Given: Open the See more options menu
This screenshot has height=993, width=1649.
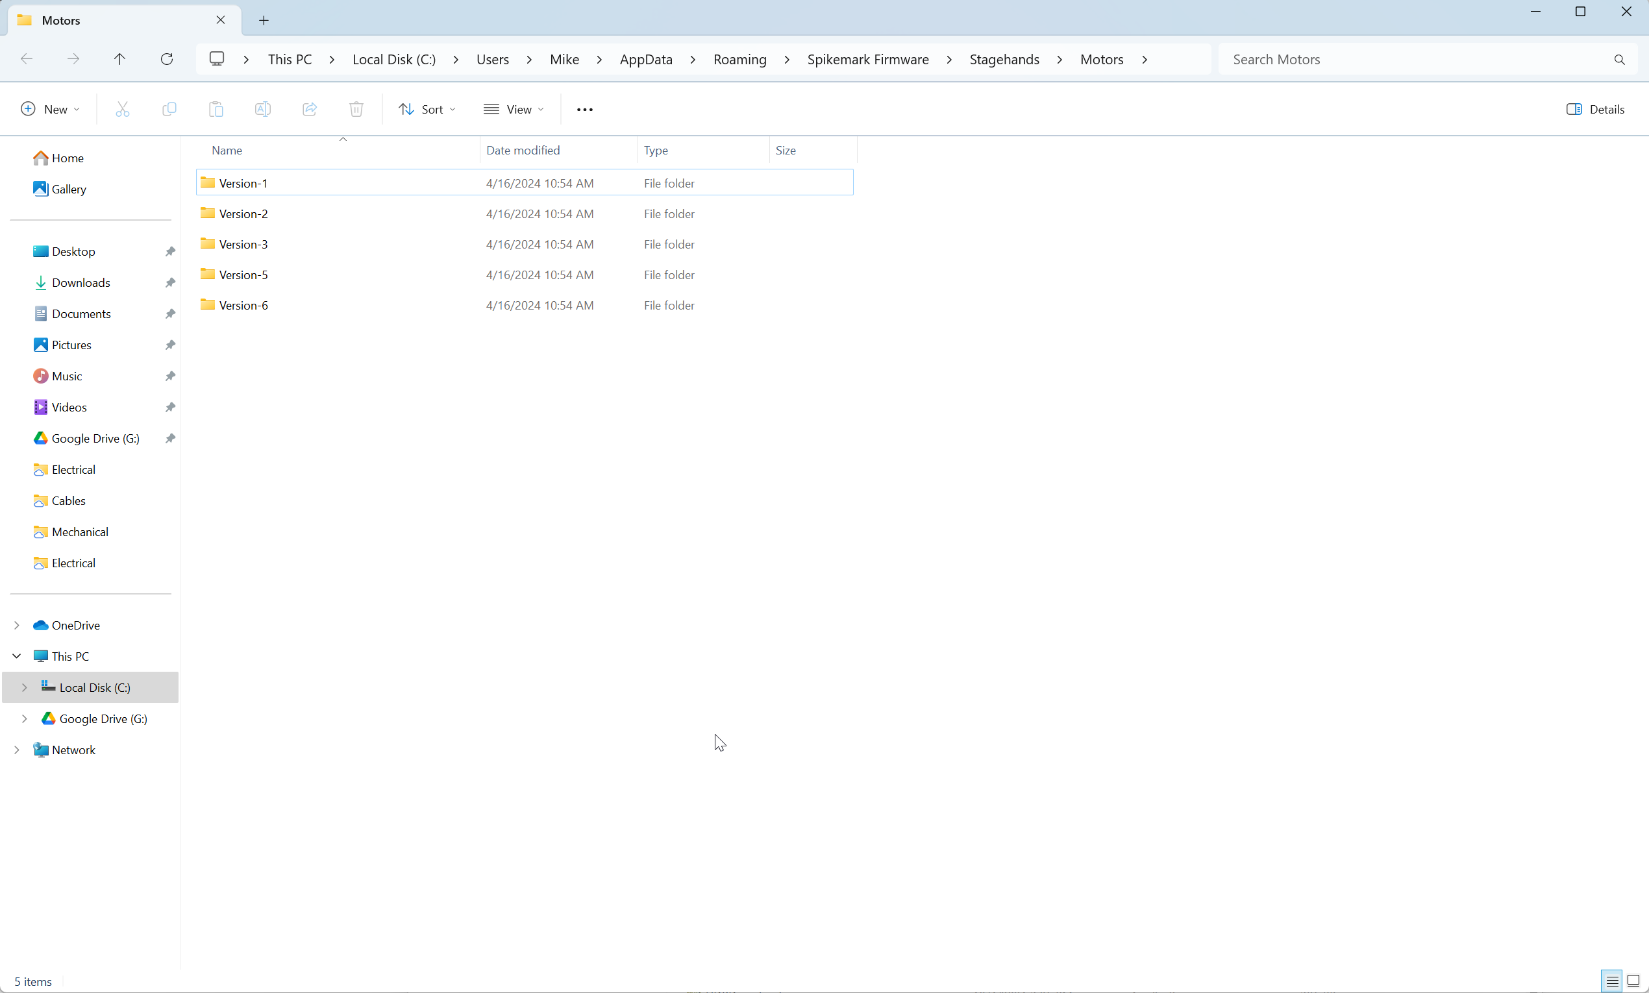Looking at the screenshot, I should (584, 110).
